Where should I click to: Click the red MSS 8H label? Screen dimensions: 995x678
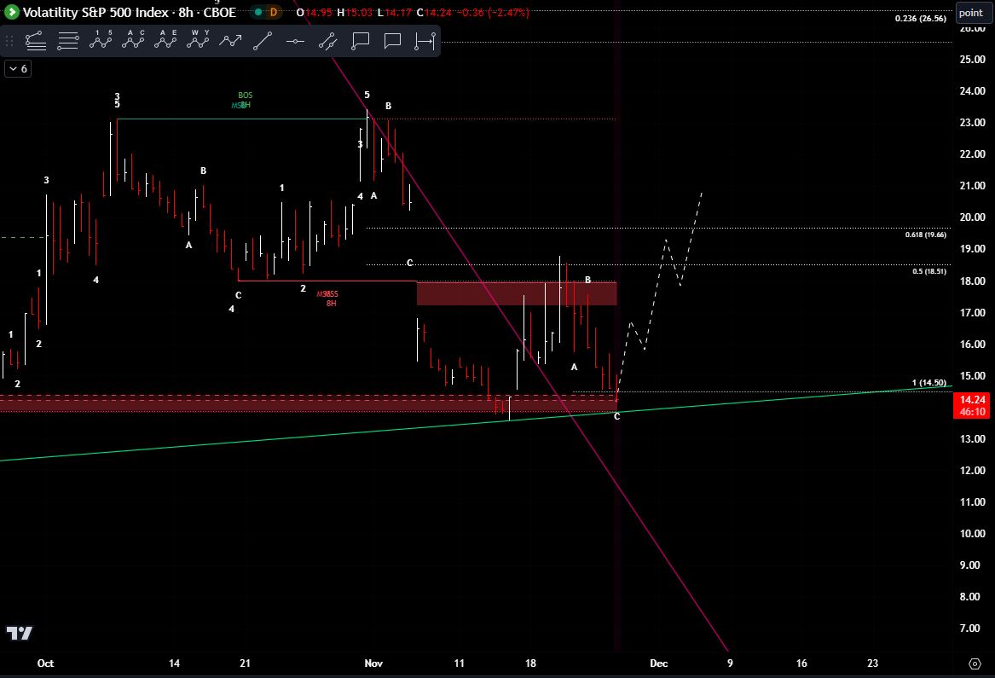tap(328, 298)
